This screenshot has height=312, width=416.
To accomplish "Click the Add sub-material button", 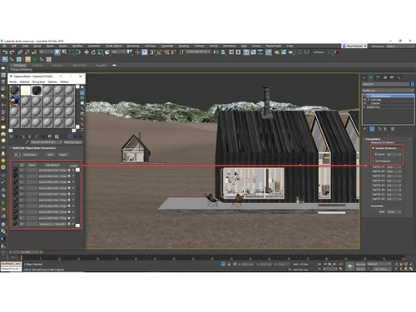I will click(x=50, y=155).
